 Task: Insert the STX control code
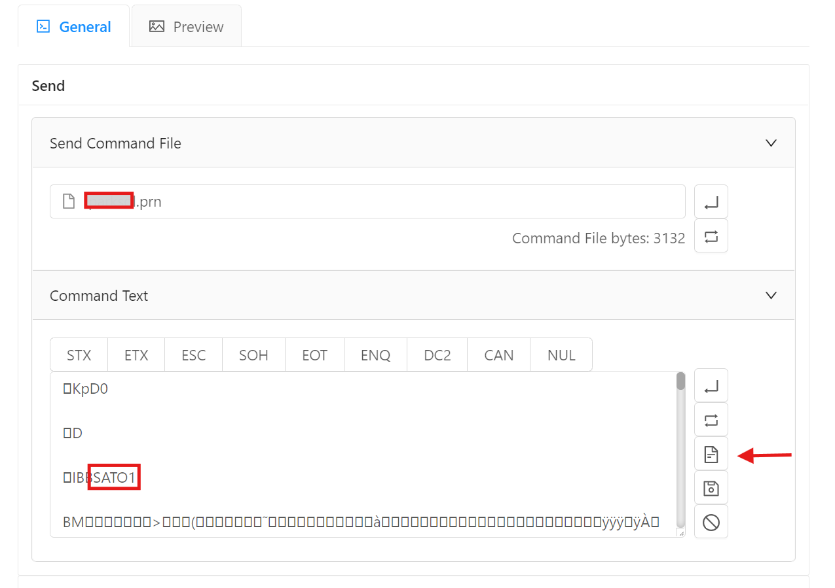79,355
